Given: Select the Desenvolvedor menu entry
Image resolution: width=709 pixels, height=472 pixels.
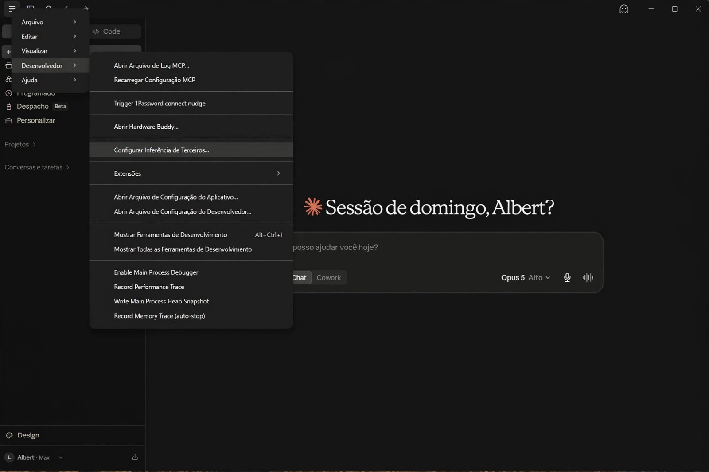Looking at the screenshot, I should coord(50,65).
